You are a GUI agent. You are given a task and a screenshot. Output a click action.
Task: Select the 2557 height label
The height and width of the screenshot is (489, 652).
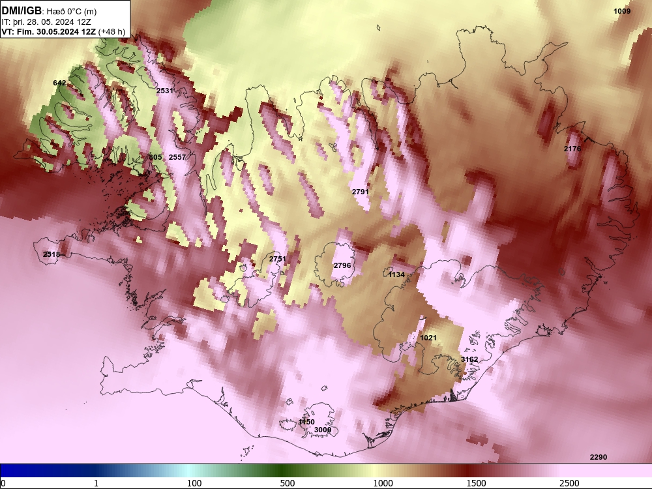[177, 157]
